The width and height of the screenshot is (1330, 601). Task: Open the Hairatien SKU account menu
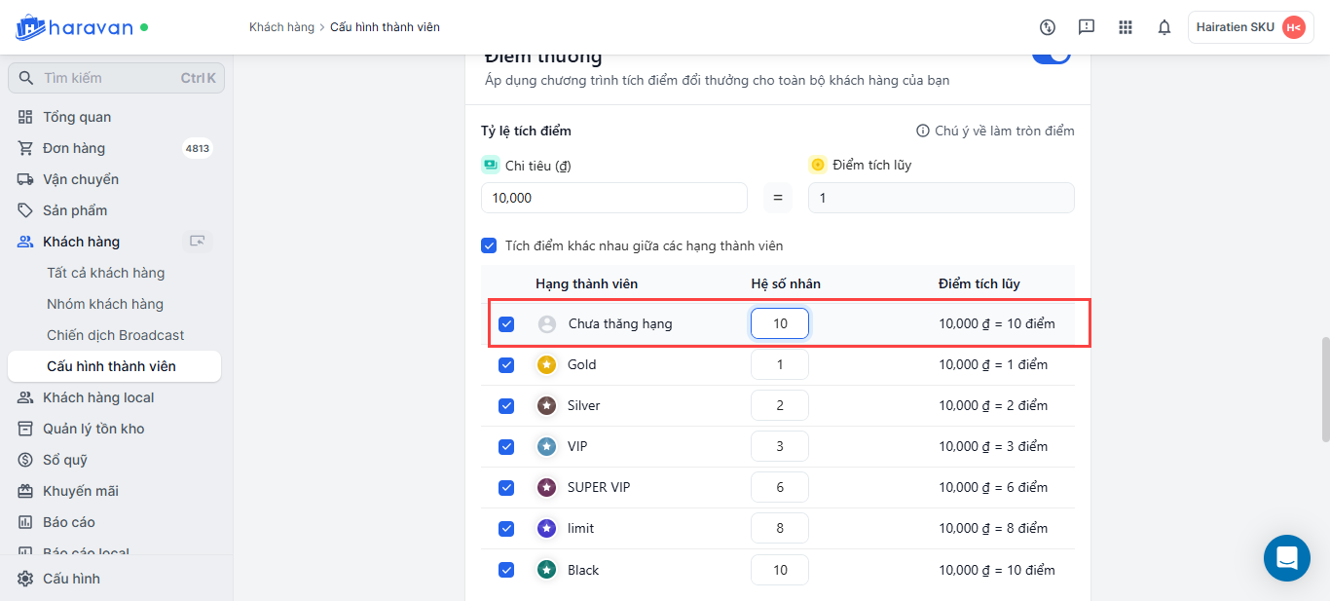[x=1250, y=27]
